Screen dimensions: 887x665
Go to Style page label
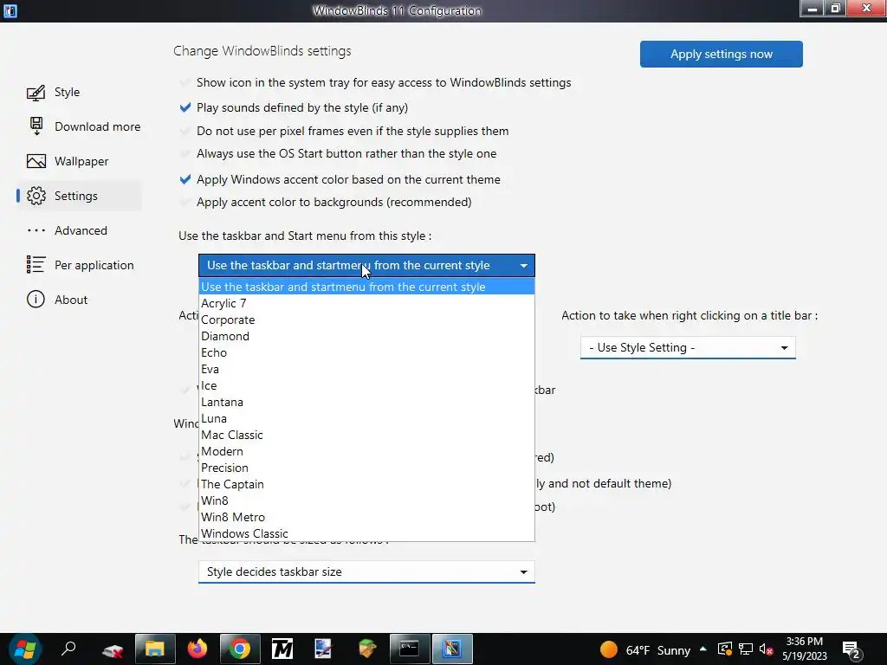(67, 92)
